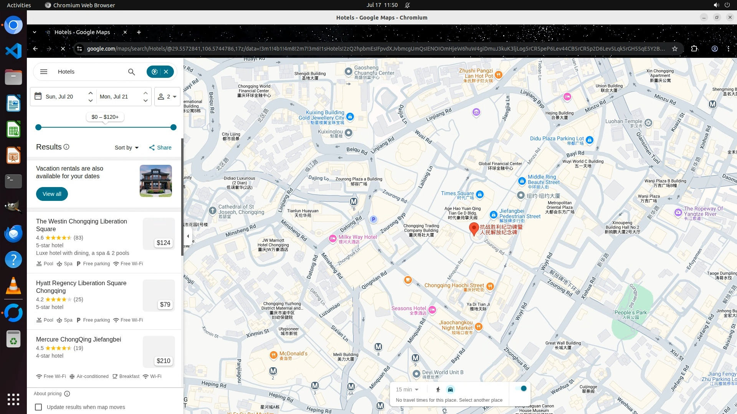
Task: Enable Update results when map moves
Action: [x=38, y=407]
